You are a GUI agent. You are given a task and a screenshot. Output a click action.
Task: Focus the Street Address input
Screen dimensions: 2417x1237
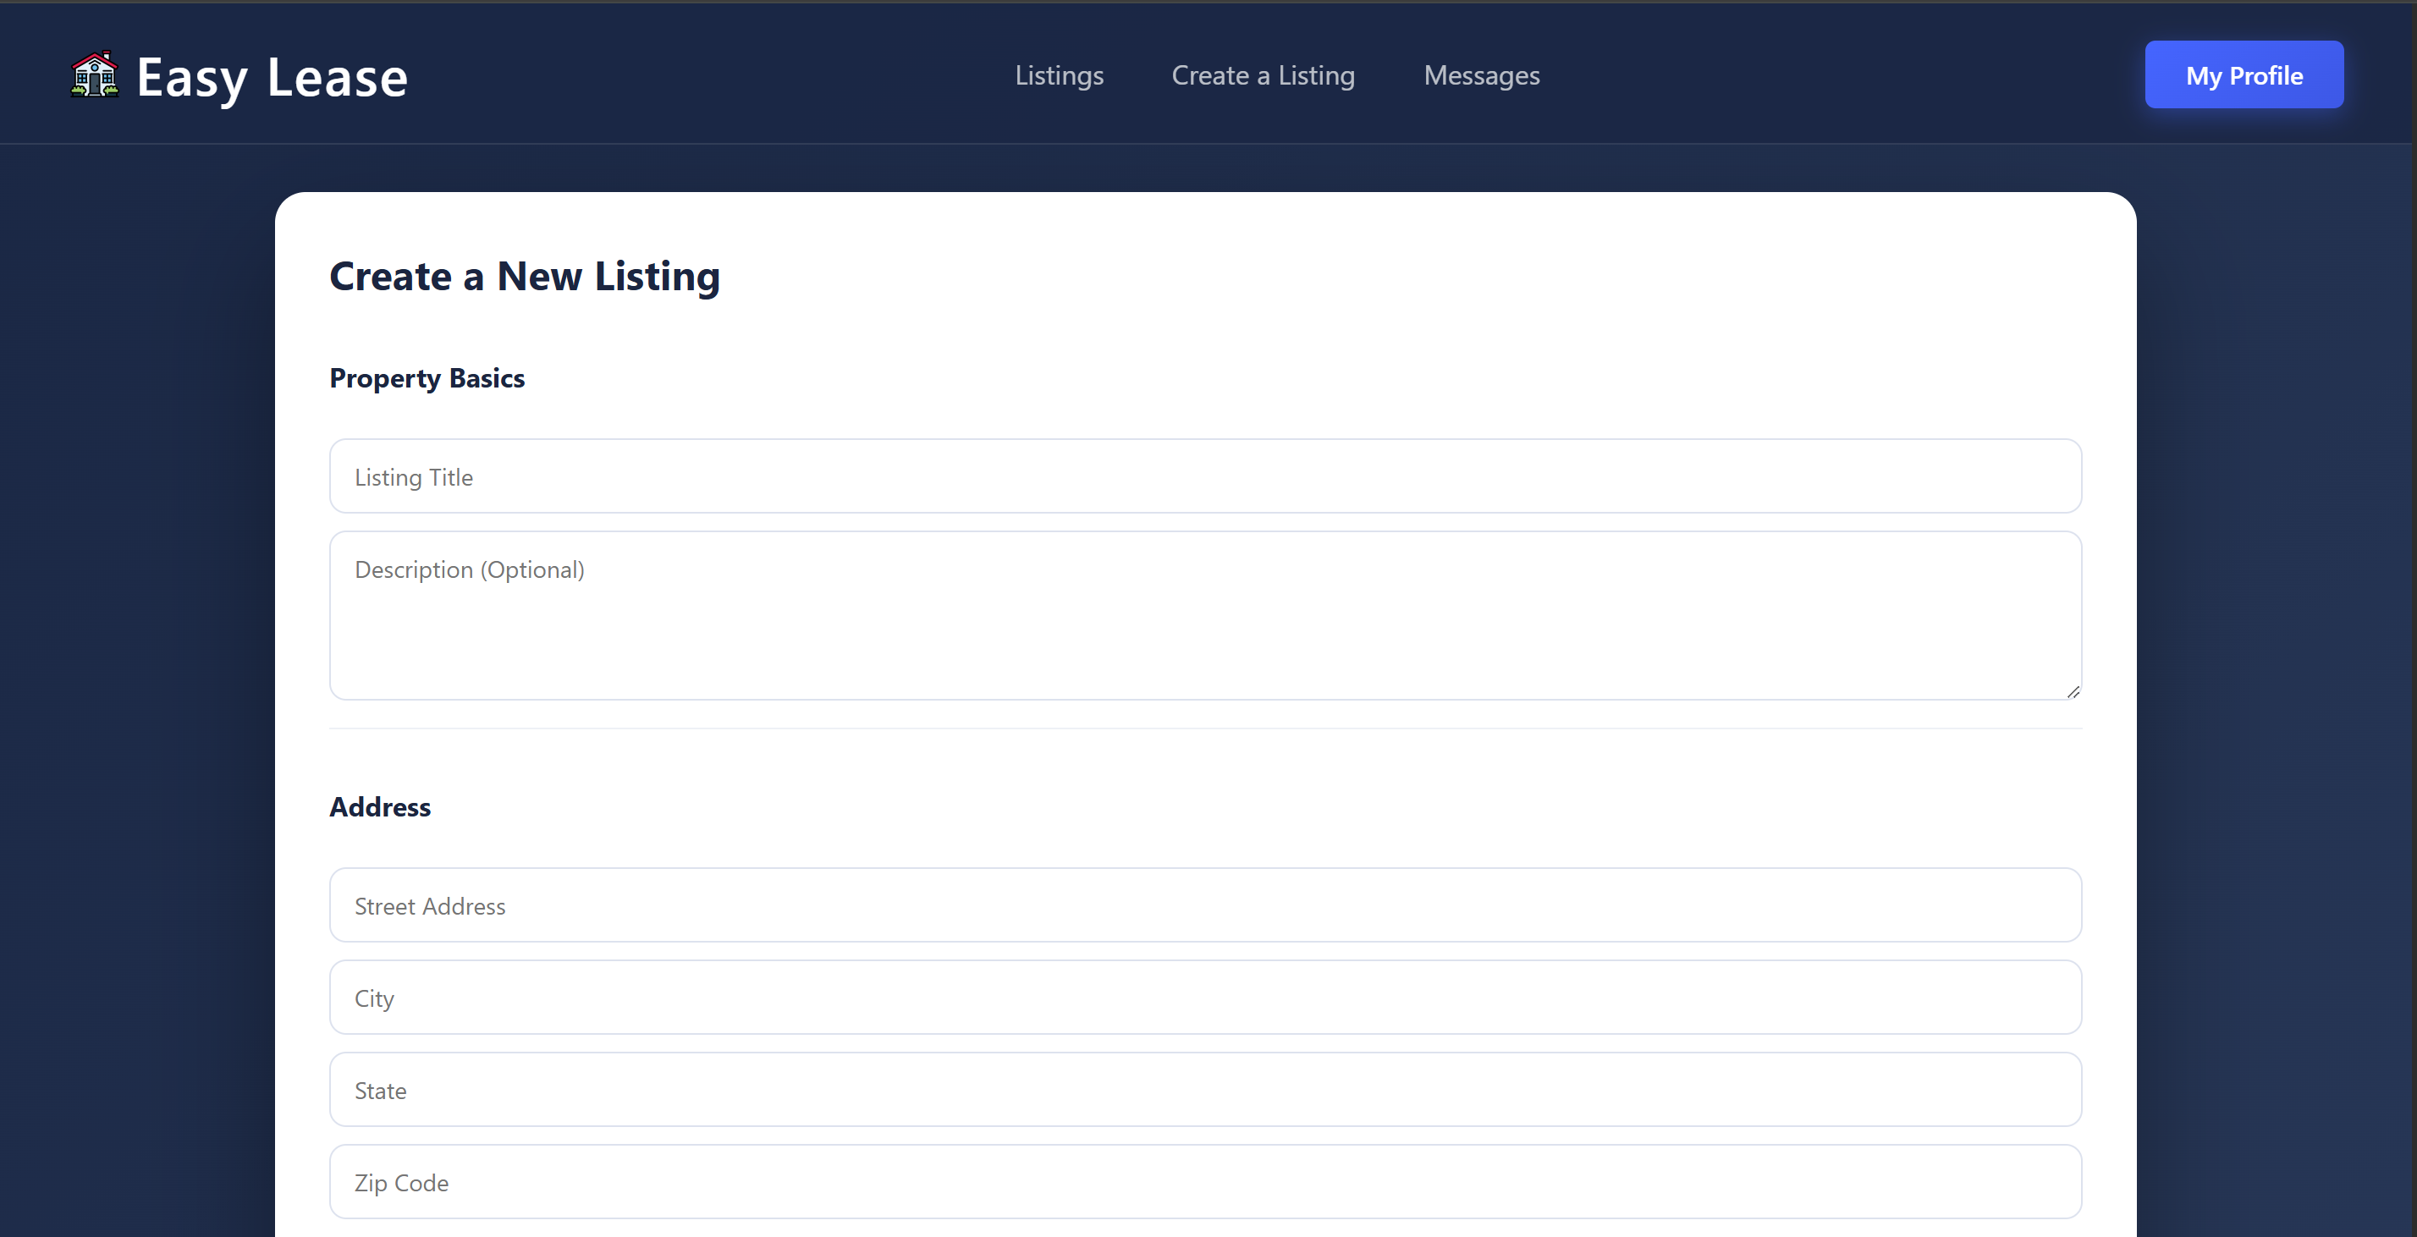pos(1206,905)
